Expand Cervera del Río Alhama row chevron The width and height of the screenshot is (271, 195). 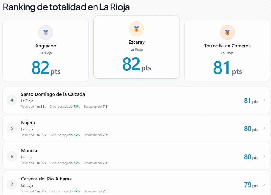point(264,184)
